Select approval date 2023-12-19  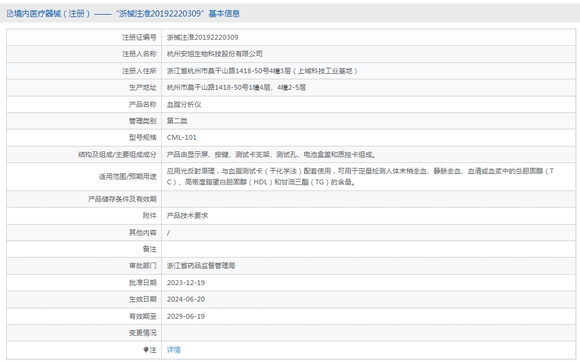pyautogui.click(x=186, y=283)
